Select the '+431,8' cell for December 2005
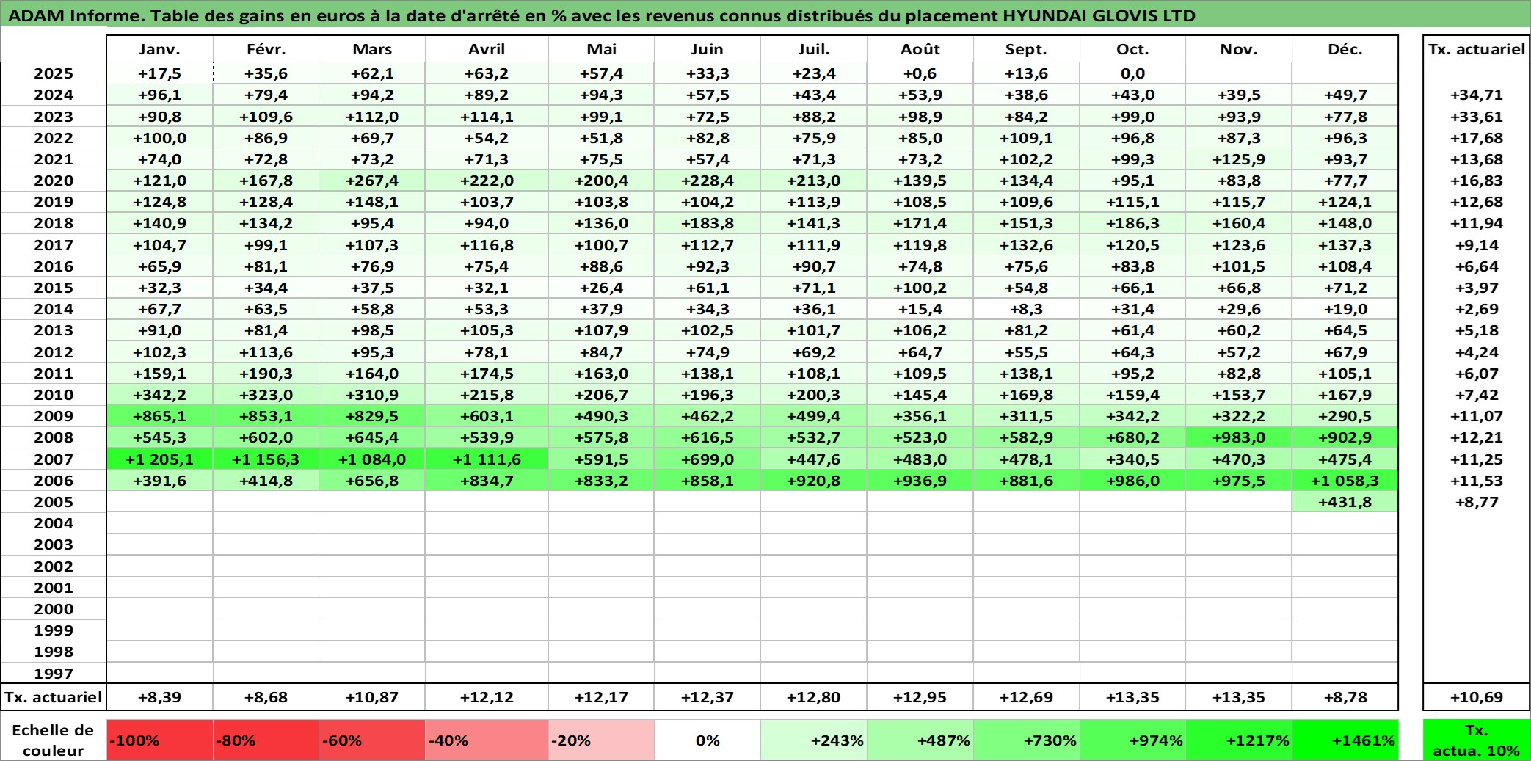Screen dimensions: 1531x761 pyautogui.click(x=1345, y=502)
